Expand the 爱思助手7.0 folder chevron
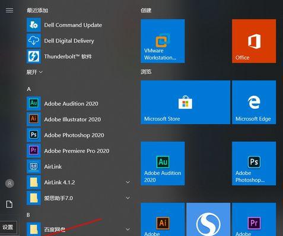The image size is (283, 236). (x=128, y=198)
